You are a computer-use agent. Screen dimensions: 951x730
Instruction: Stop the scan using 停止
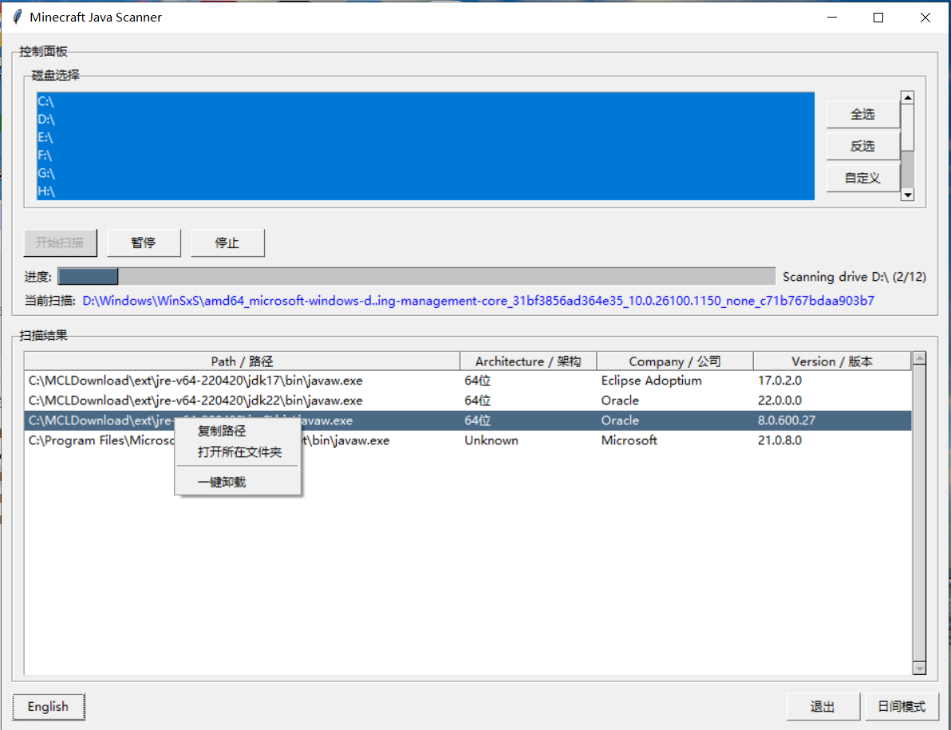[227, 243]
